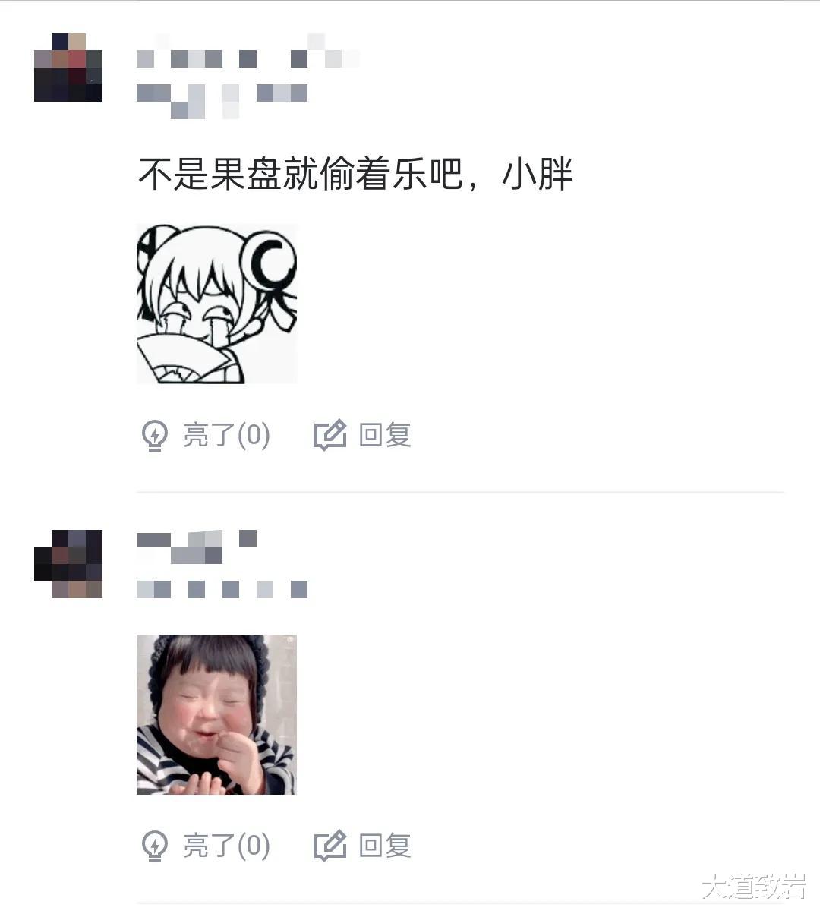
Task: Open the blurred username above the toddler sticker
Action: 197,547
